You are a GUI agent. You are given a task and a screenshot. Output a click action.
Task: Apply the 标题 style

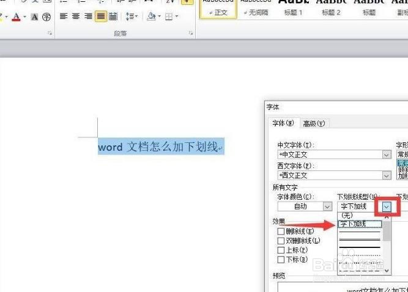[369, 9]
